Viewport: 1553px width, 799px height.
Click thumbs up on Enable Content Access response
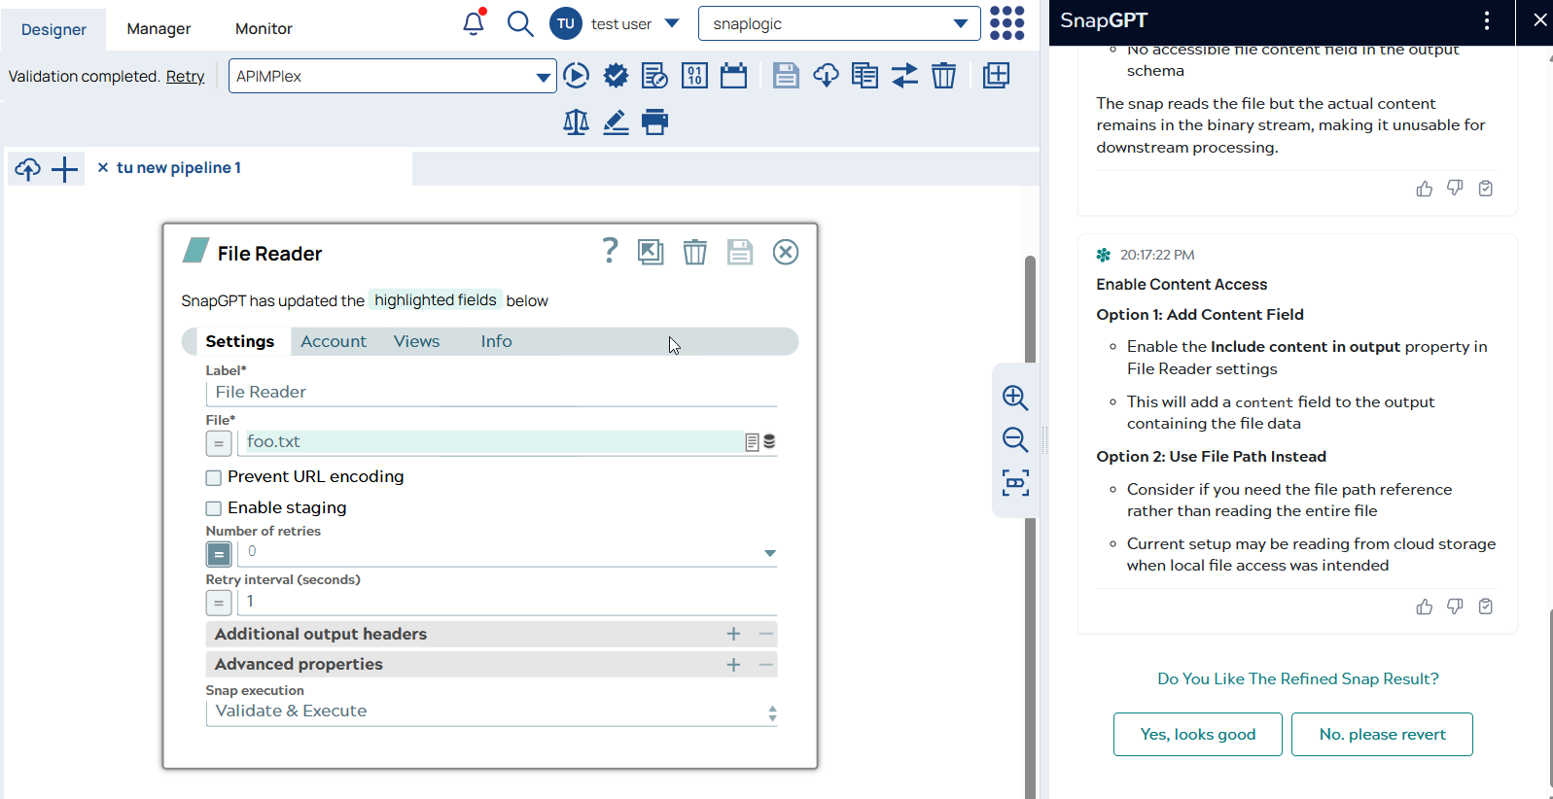point(1424,607)
